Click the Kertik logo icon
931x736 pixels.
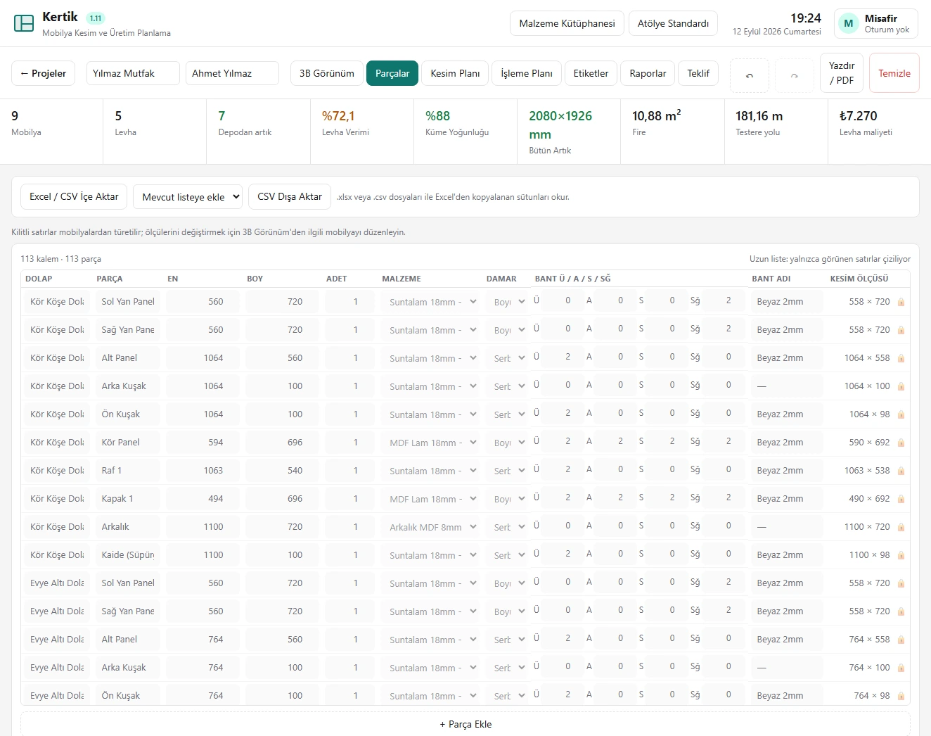coord(24,23)
